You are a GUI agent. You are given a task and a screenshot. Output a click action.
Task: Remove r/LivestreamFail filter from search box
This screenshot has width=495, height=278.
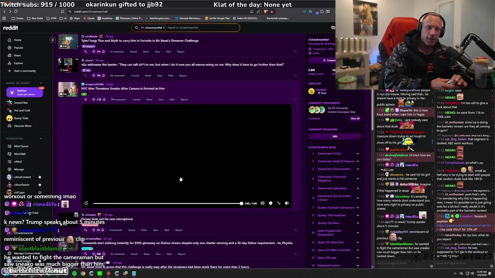point(164,27)
